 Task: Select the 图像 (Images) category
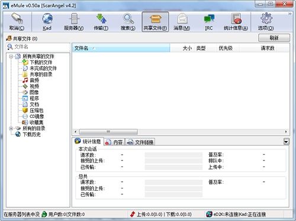[34, 92]
